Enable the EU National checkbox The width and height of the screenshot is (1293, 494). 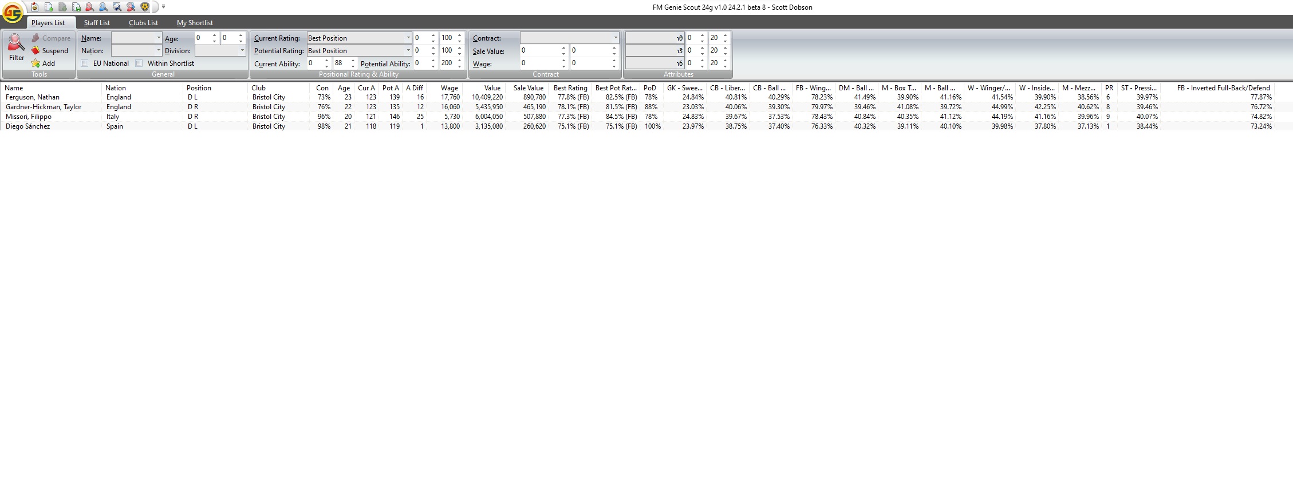[85, 63]
